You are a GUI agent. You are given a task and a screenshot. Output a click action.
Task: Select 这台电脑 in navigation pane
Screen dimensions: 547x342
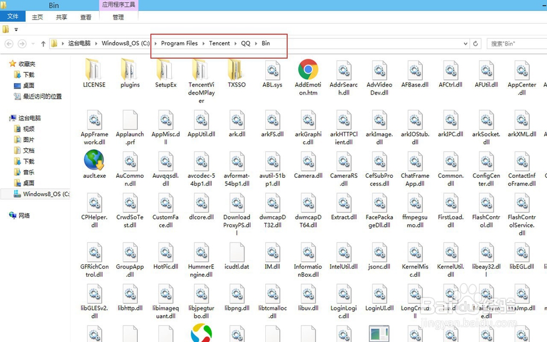coord(30,118)
